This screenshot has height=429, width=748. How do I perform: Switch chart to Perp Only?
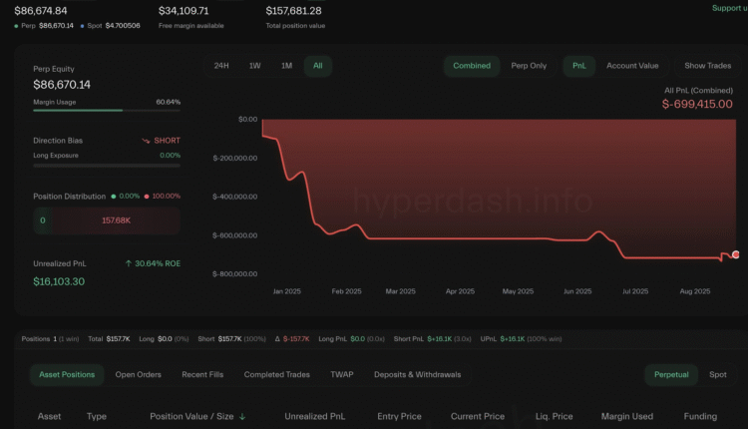pos(529,66)
